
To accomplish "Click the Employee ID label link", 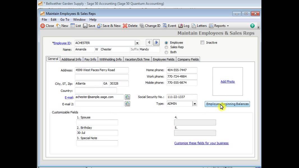I will [62, 43].
